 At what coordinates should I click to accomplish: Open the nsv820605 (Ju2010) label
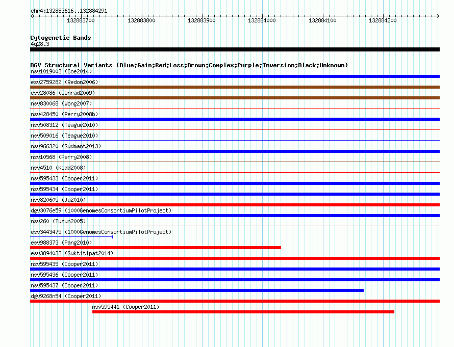pos(58,200)
